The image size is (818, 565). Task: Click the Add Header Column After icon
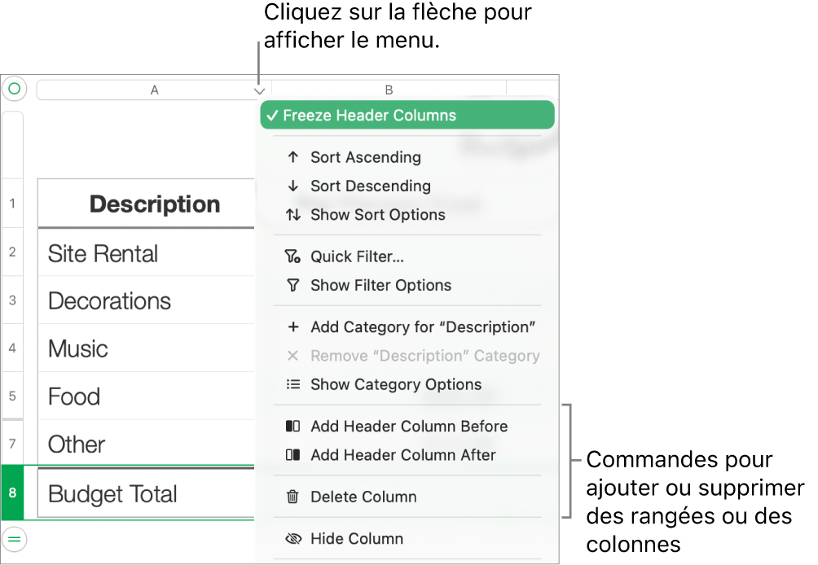[x=292, y=456]
